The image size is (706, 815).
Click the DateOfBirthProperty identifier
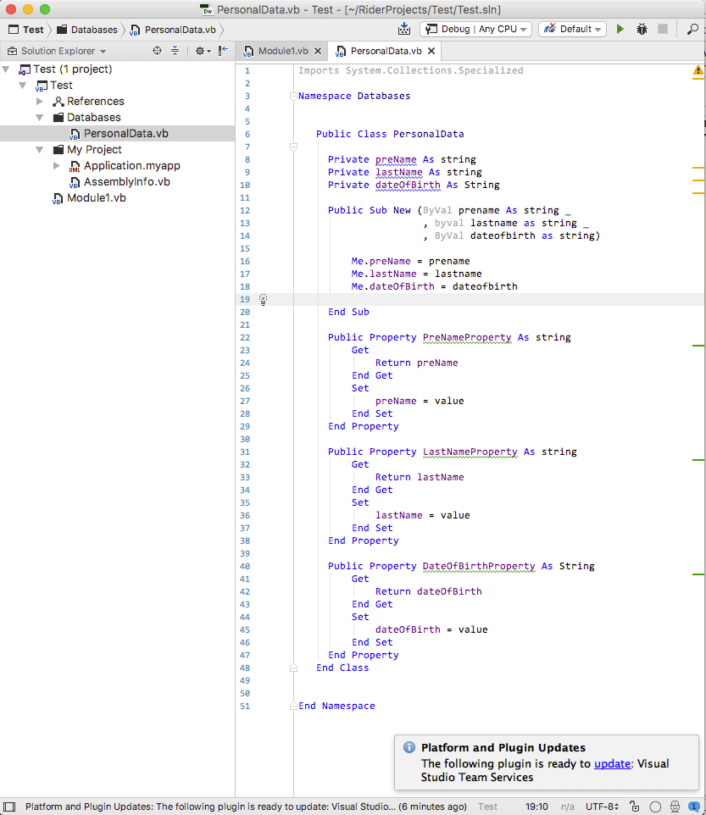pyautogui.click(x=479, y=566)
